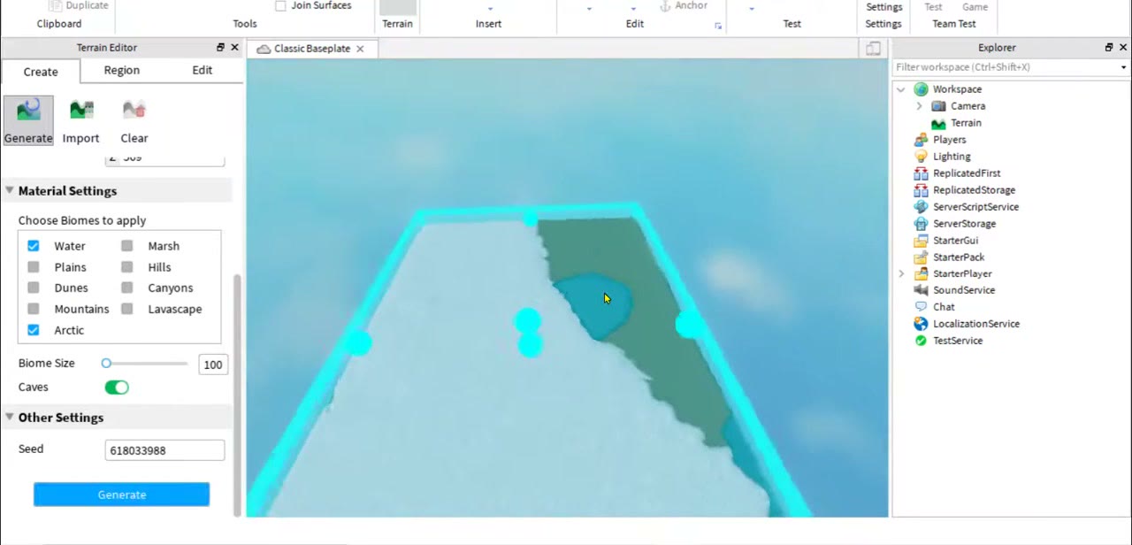
Task: Click the Biome Size slider handle
Action: [x=106, y=364]
